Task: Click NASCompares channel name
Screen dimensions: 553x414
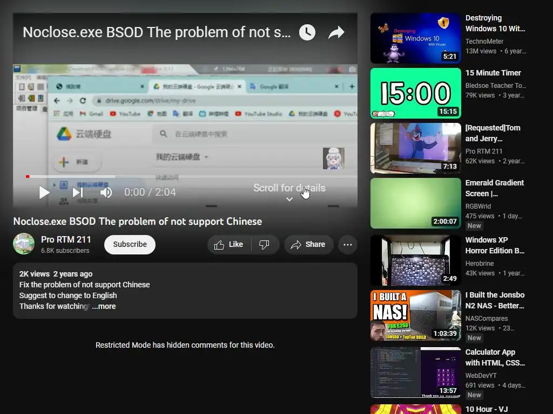Action: point(487,318)
